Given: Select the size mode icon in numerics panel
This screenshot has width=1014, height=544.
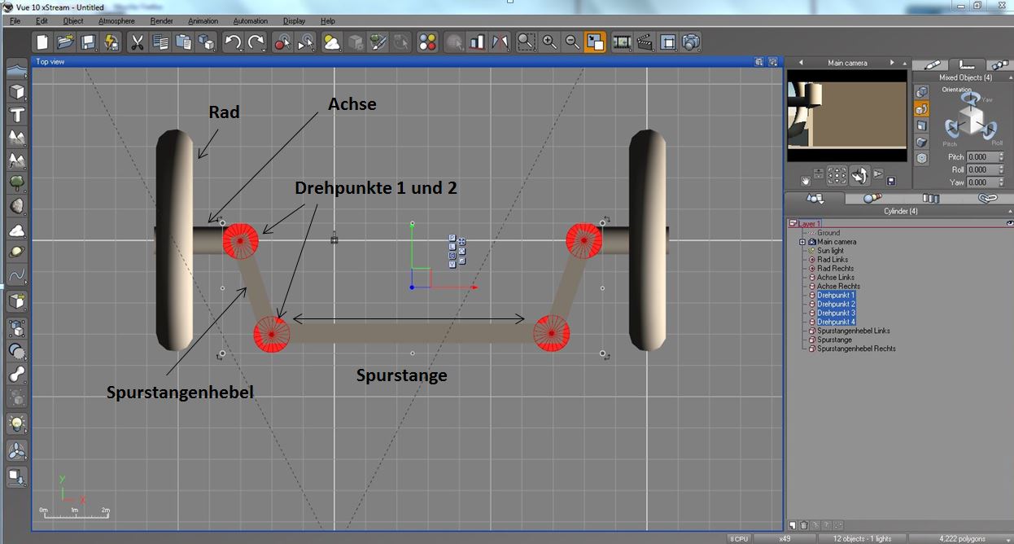Looking at the screenshot, I should point(922,125).
